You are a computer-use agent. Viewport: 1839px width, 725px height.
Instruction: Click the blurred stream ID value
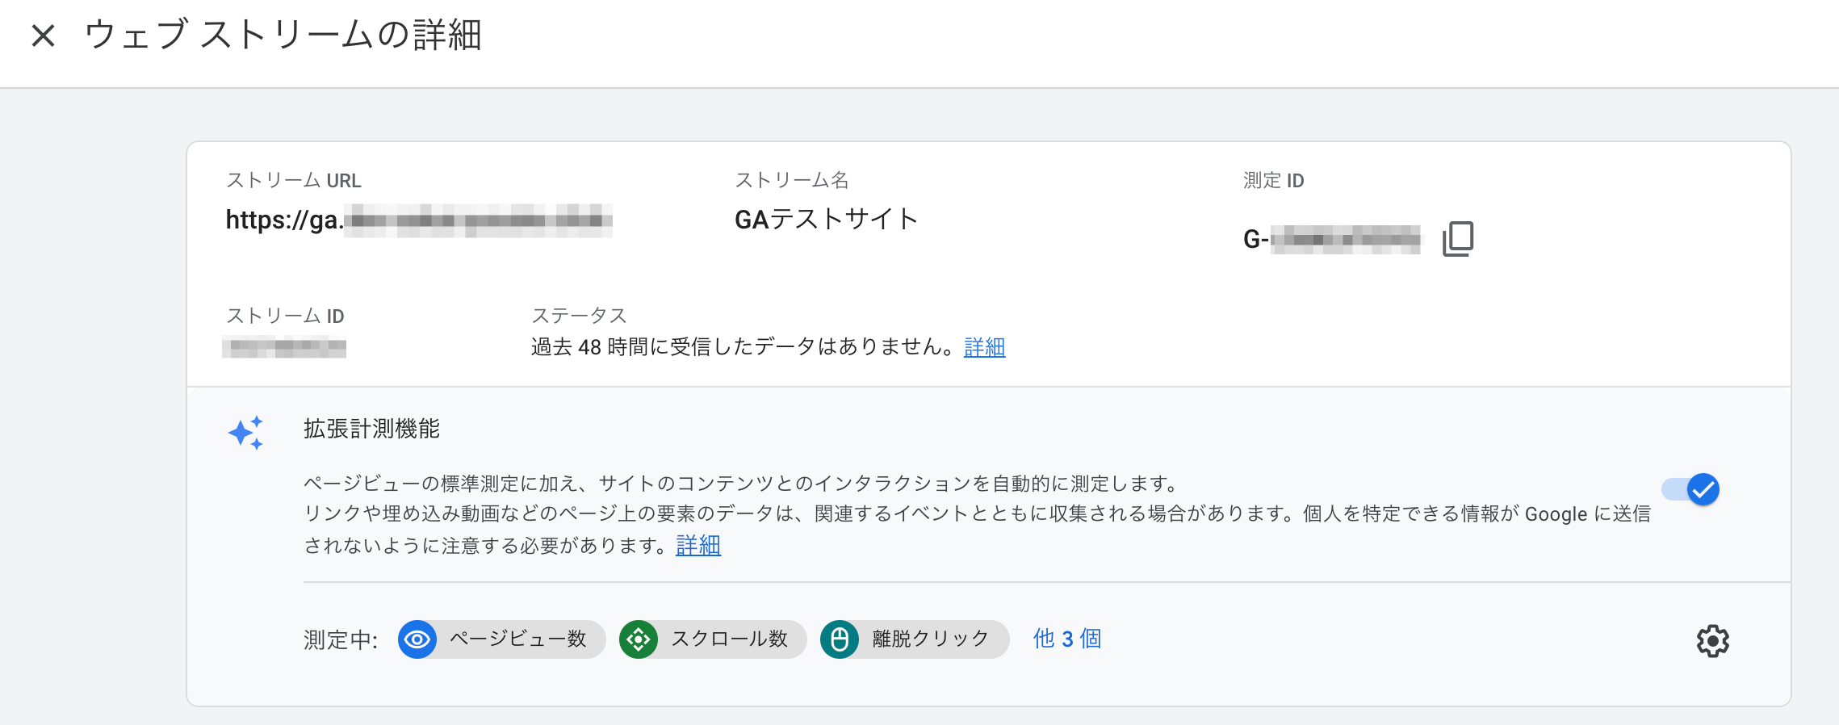[x=284, y=348]
